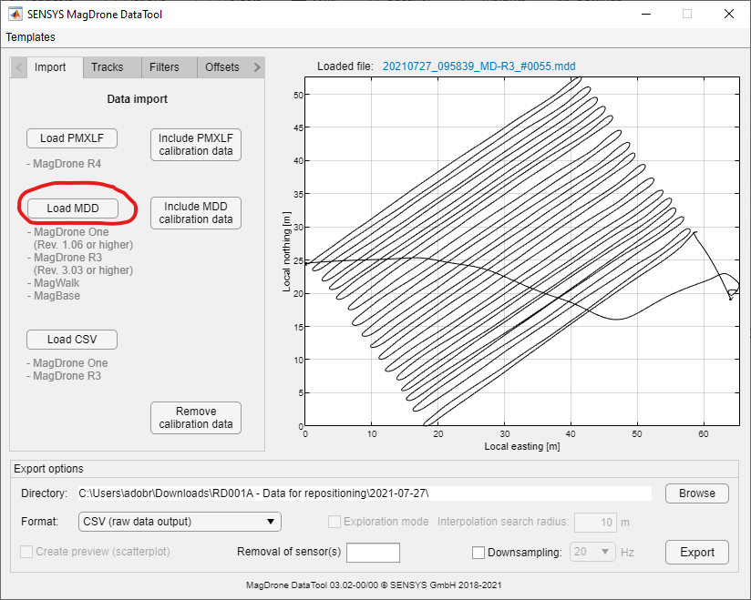The width and height of the screenshot is (751, 600).
Task: Toggle the Downsampling checkbox
Action: (478, 553)
